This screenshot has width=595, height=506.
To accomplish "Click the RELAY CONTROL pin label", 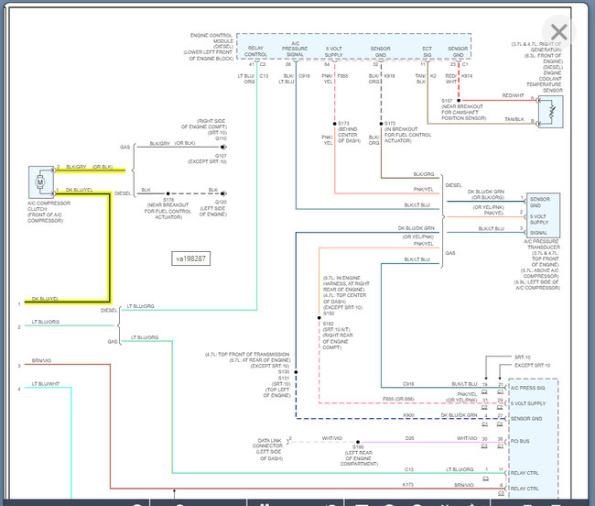I will point(256,52).
